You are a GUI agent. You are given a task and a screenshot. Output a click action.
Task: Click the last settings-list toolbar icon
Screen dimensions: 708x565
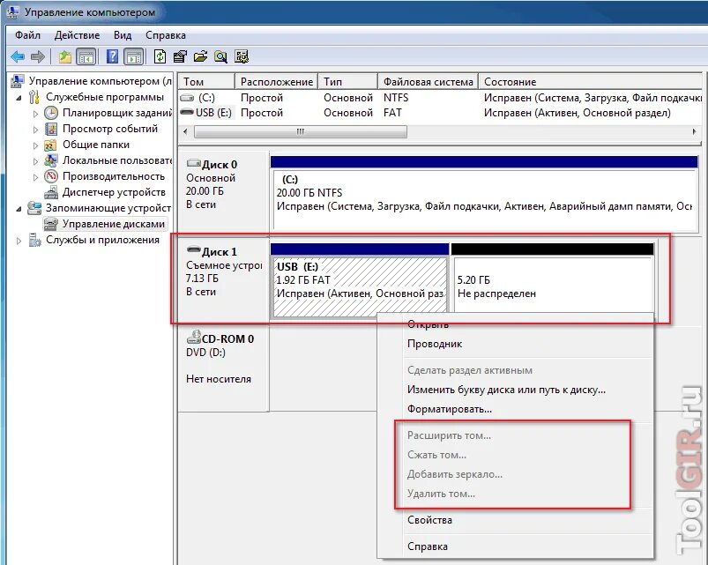[x=242, y=57]
